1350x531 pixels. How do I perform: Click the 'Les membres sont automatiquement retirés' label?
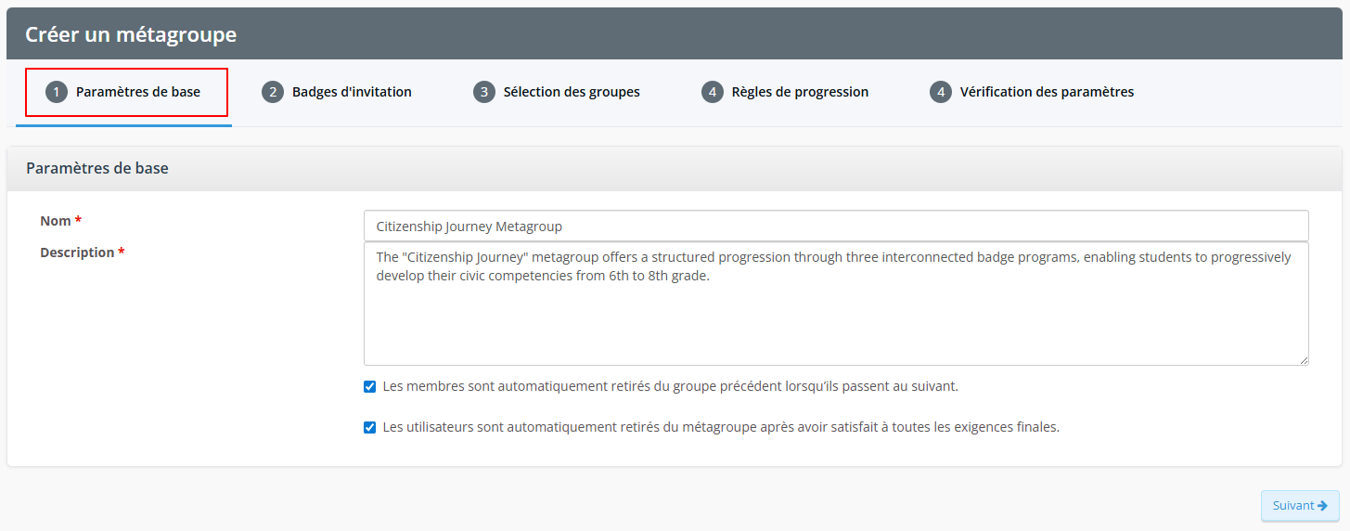(670, 386)
